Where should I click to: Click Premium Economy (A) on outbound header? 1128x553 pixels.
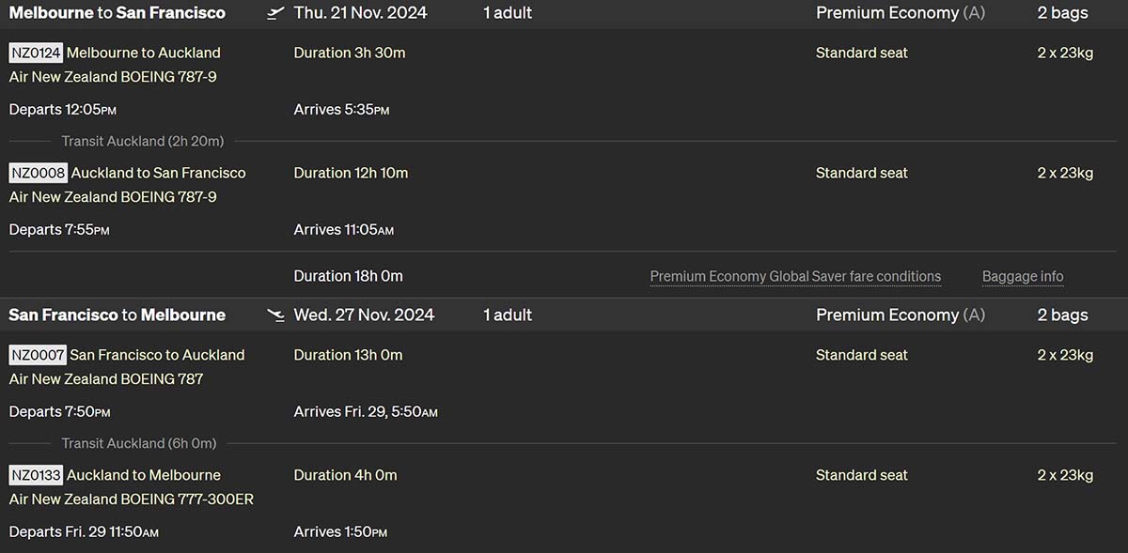click(x=901, y=13)
